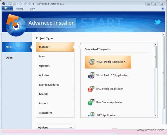Image resolution: width=167 pixels, height=135 pixels.
Task: Click the Real Studio Application green cube icon
Action: pos(91,102)
